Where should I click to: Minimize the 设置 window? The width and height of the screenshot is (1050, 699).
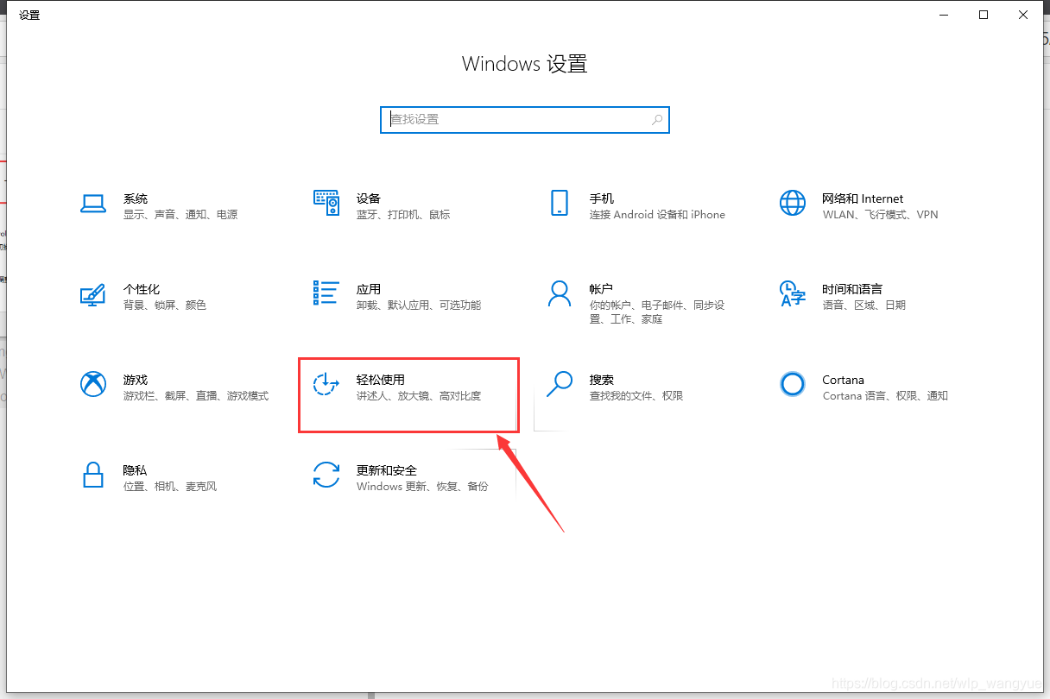[x=943, y=15]
